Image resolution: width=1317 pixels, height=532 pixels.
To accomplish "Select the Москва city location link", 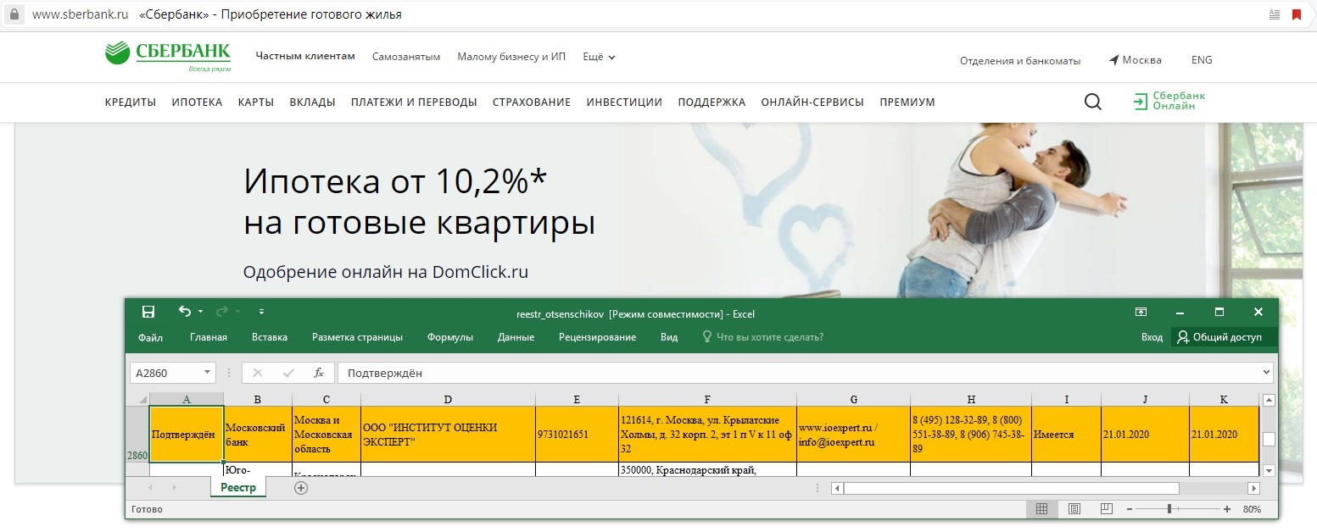I will 1135,60.
